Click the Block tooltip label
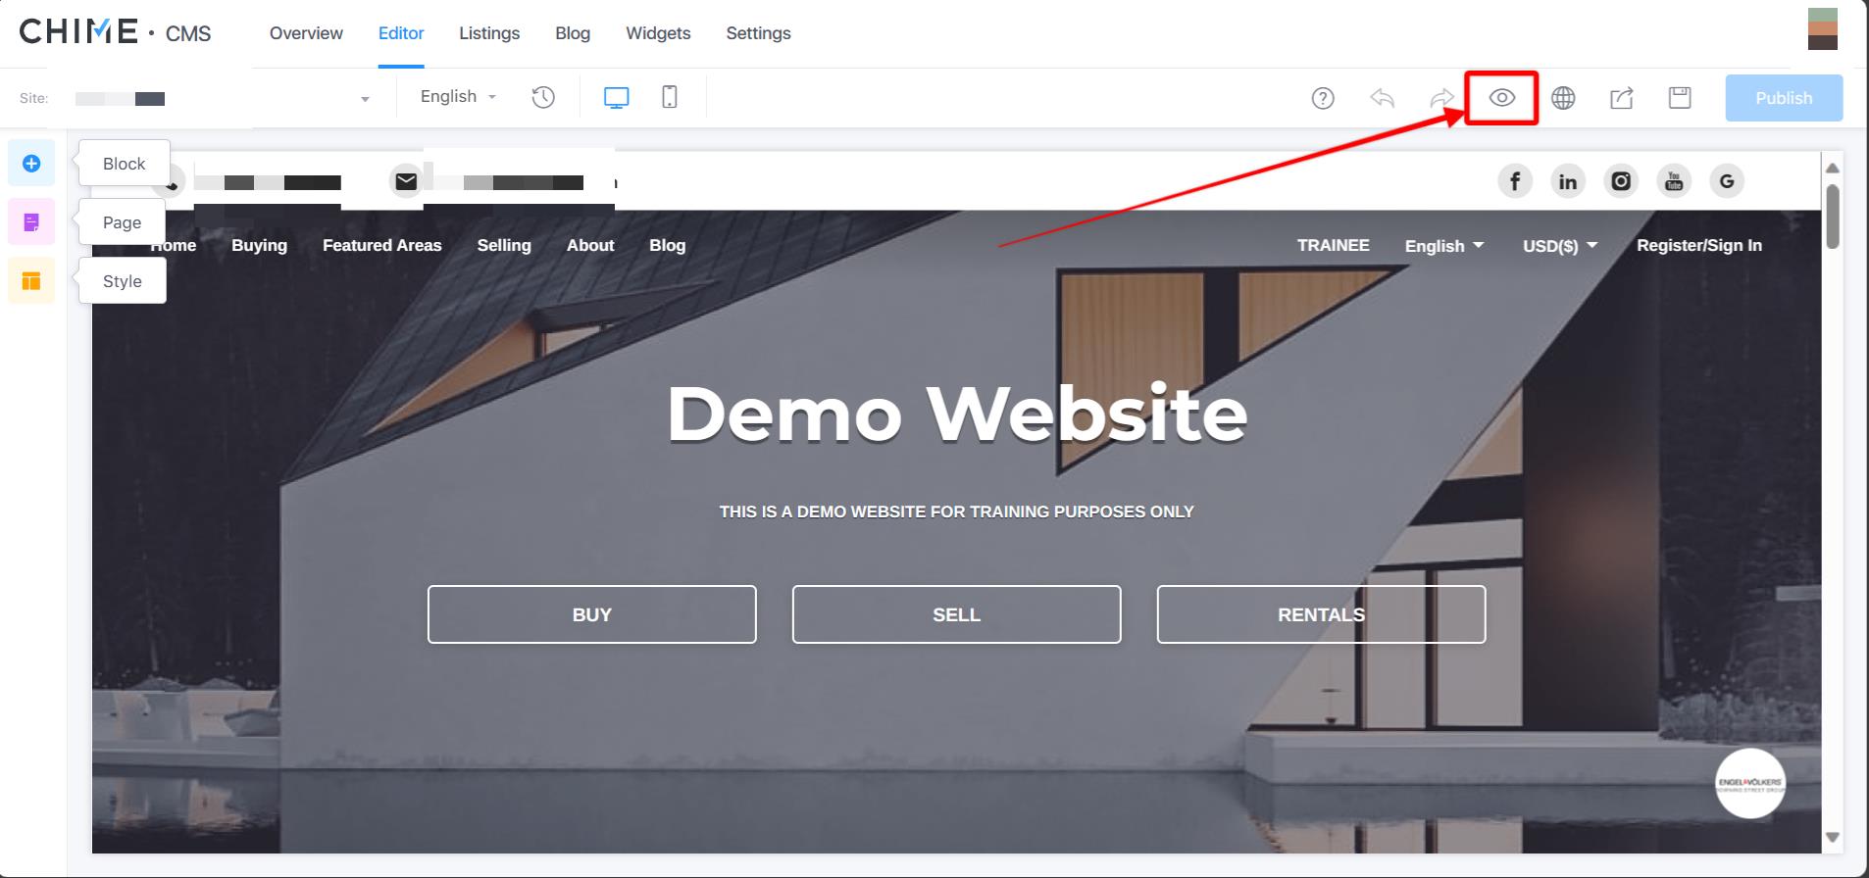This screenshot has height=878, width=1869. click(124, 164)
